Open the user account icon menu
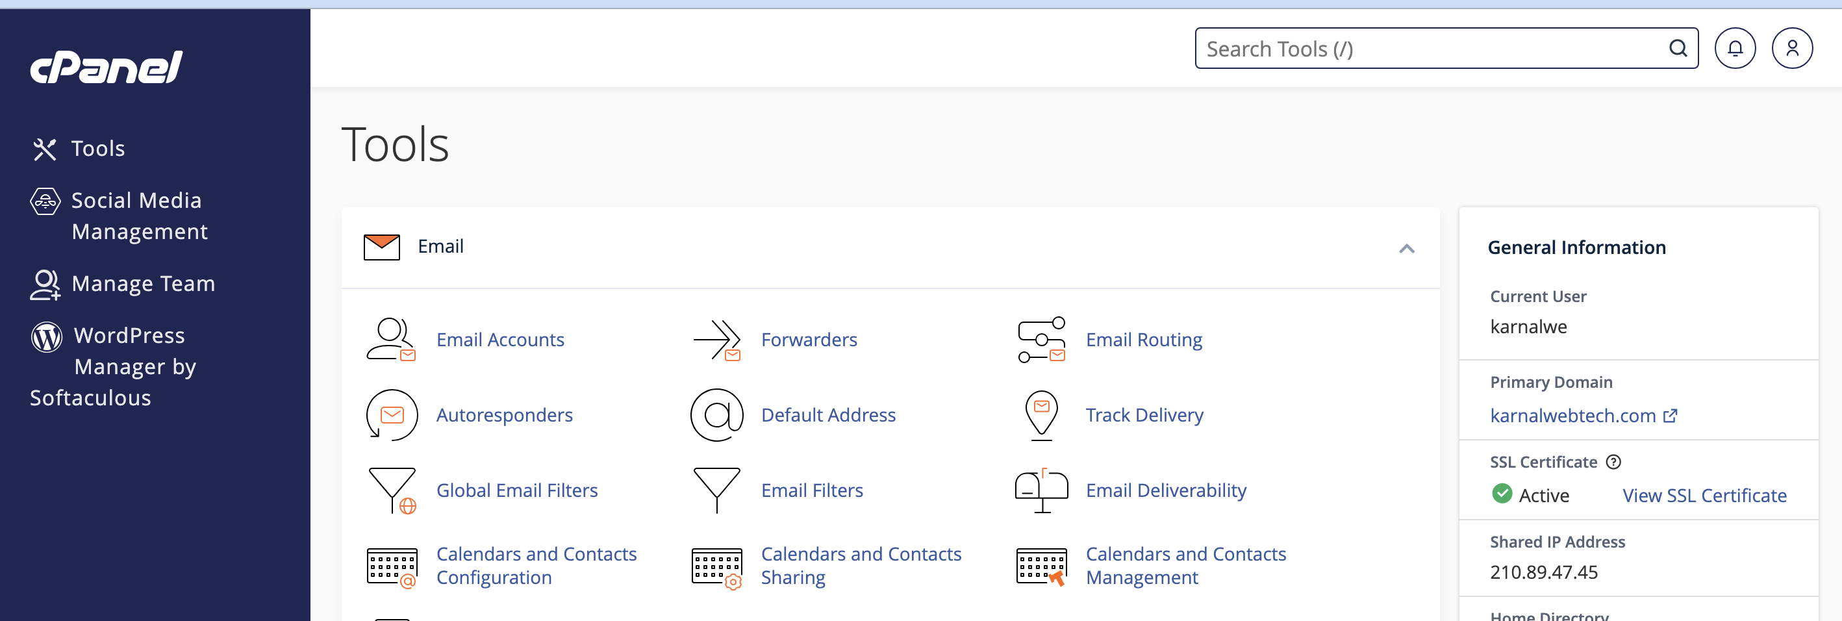Image resolution: width=1842 pixels, height=621 pixels. point(1791,49)
